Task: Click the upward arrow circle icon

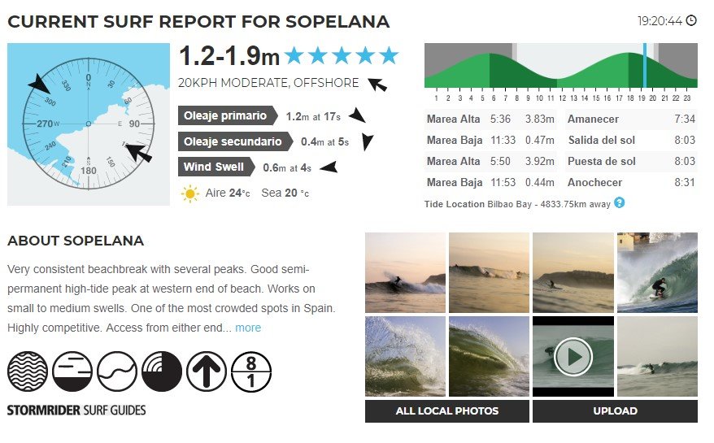Action: [207, 372]
